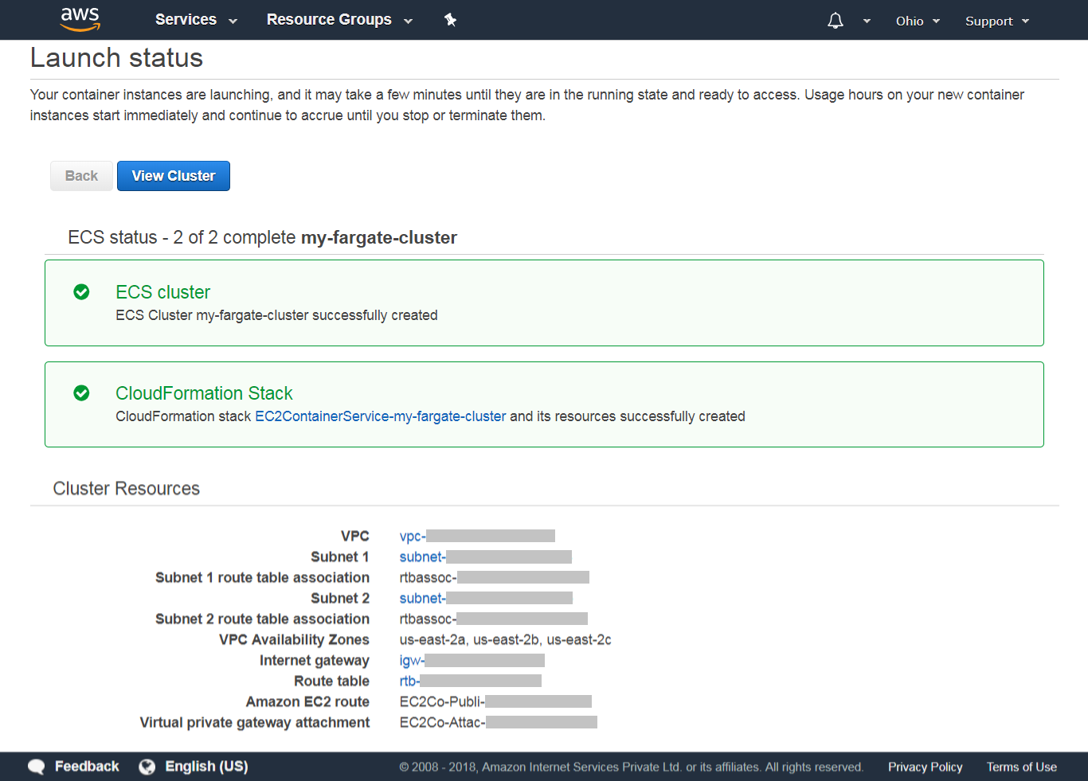Viewport: 1088px width, 781px height.
Task: Click the Subnet 2 rtbassoc- value
Action: tap(494, 619)
